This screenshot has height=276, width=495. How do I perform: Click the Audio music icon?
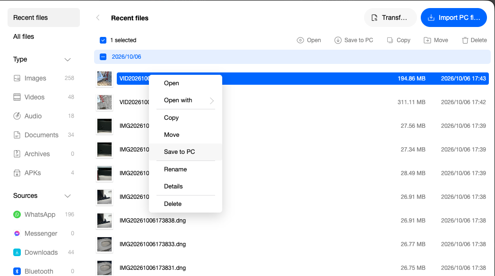(x=17, y=116)
